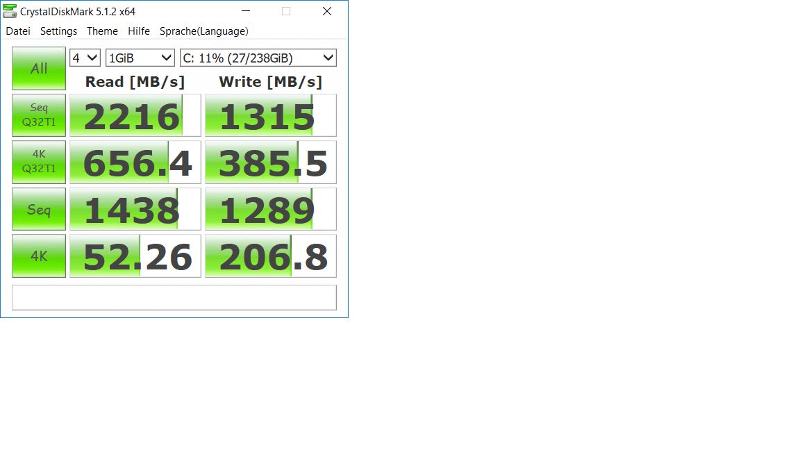The height and width of the screenshot is (450, 800).
Task: Start the 4K Q32T1 benchmark
Action: tap(39, 162)
